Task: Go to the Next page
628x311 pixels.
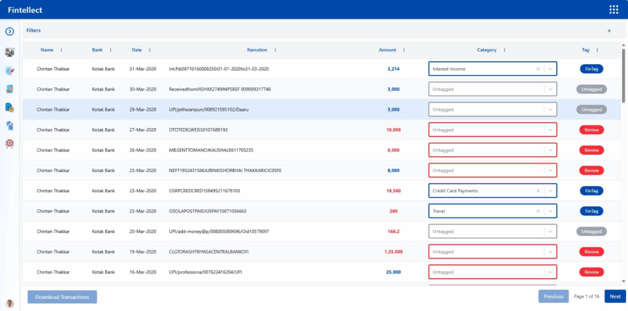Action: point(615,297)
